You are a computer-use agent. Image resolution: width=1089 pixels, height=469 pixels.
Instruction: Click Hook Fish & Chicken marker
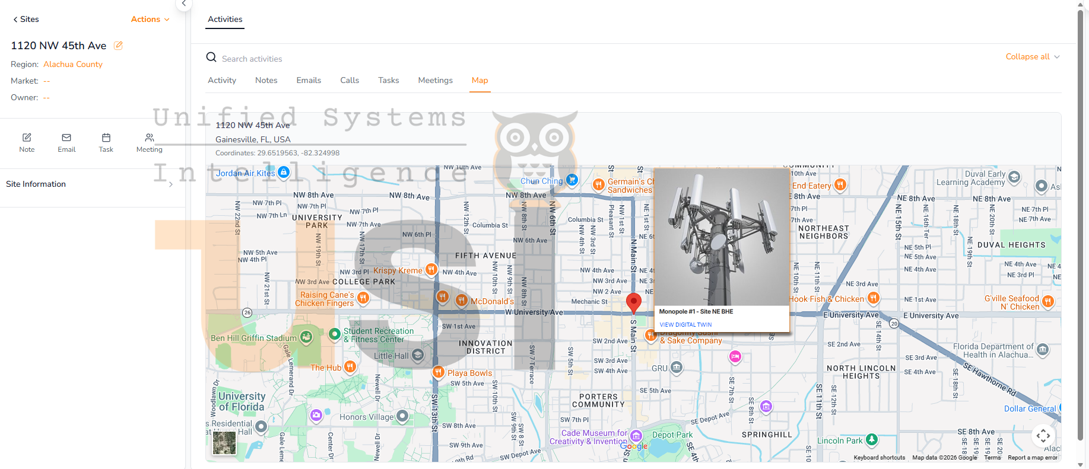pyautogui.click(x=874, y=298)
